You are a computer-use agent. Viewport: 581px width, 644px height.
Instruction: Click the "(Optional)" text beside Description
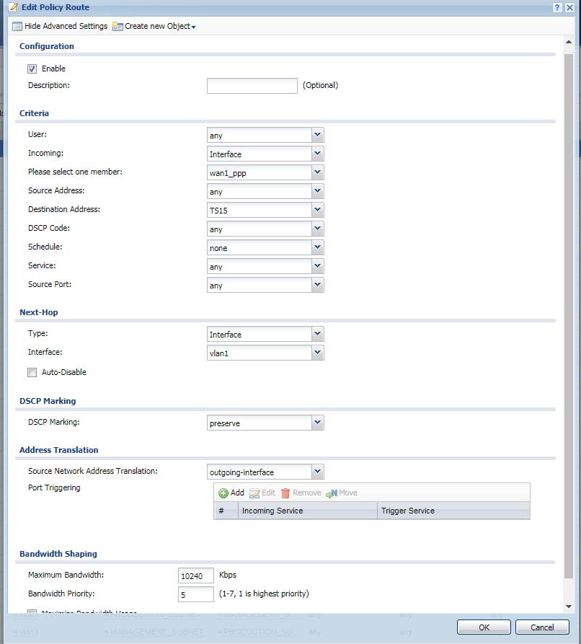pyautogui.click(x=320, y=85)
